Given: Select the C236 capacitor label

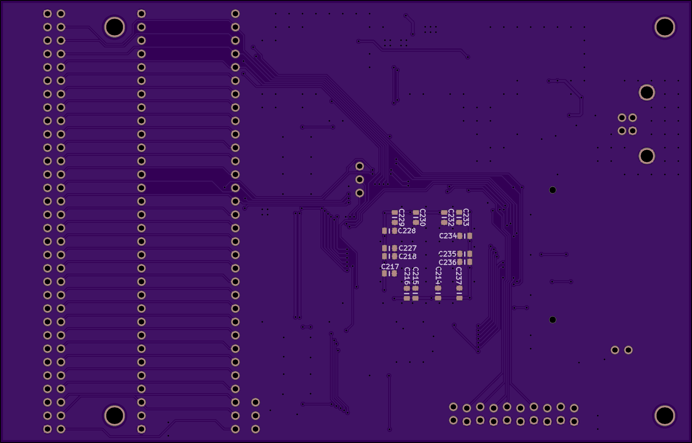Looking at the screenshot, I should pos(447,262).
